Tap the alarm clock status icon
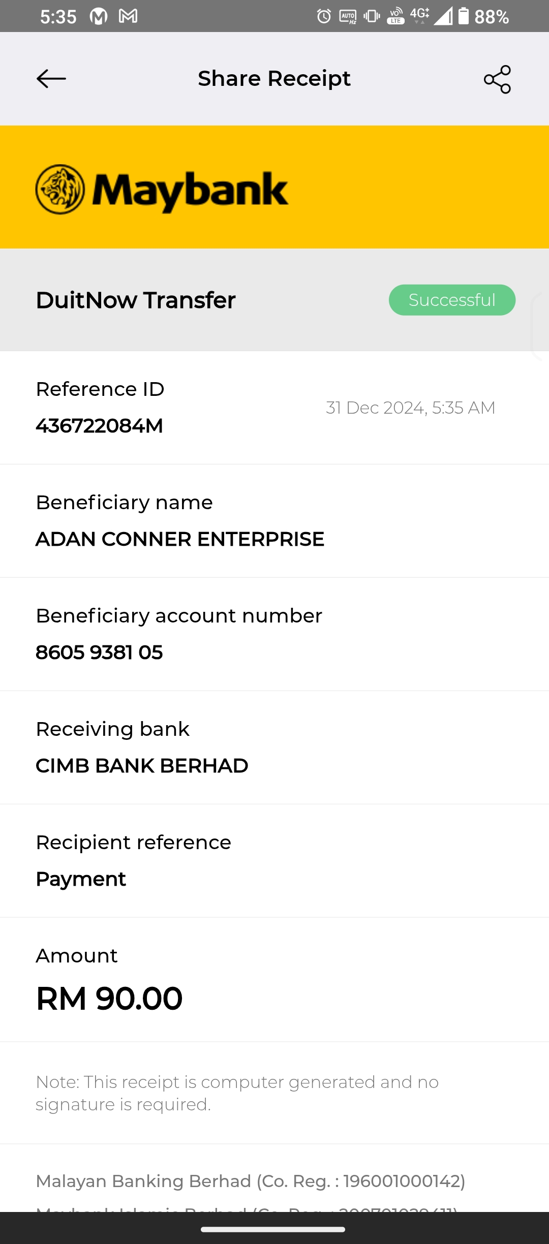The height and width of the screenshot is (1244, 549). coord(324,17)
